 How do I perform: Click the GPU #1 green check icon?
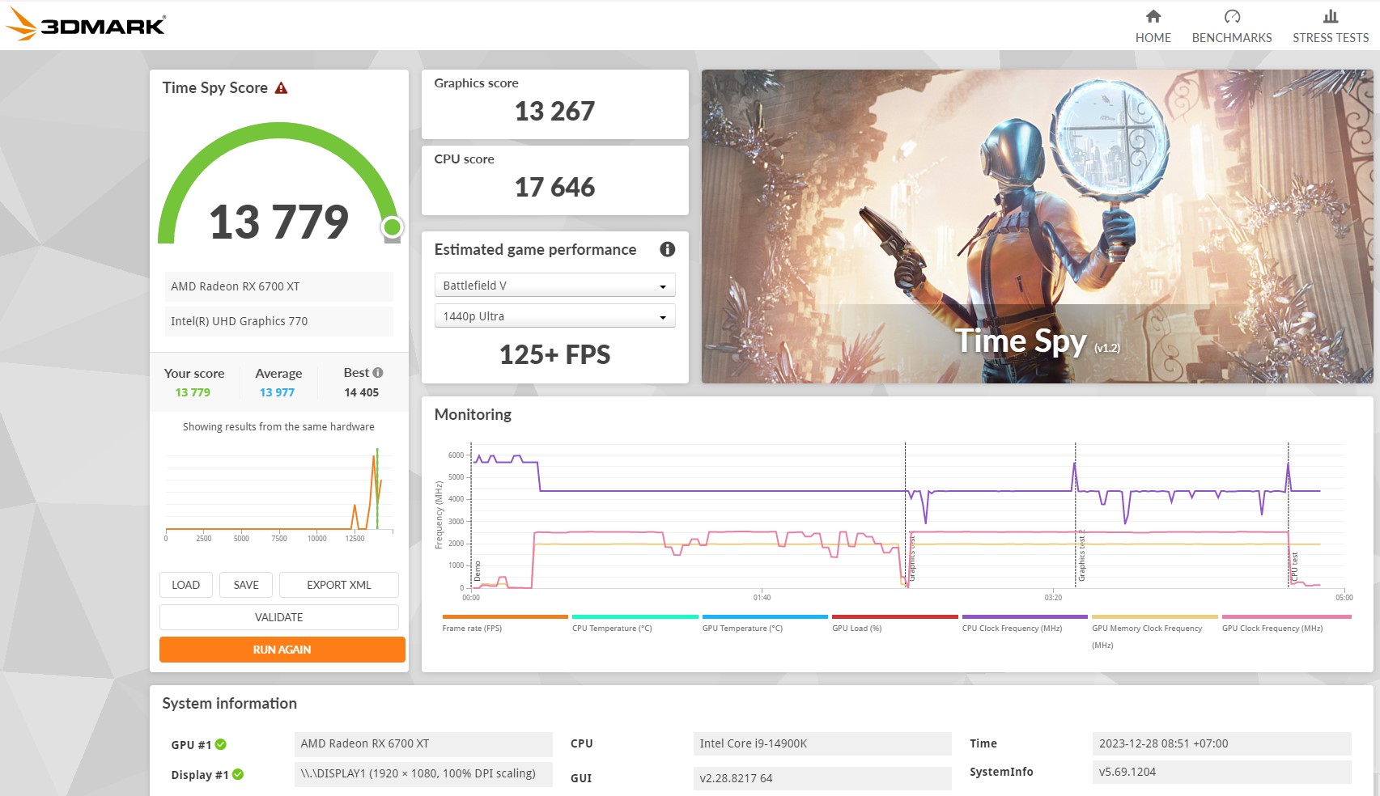pos(221,744)
